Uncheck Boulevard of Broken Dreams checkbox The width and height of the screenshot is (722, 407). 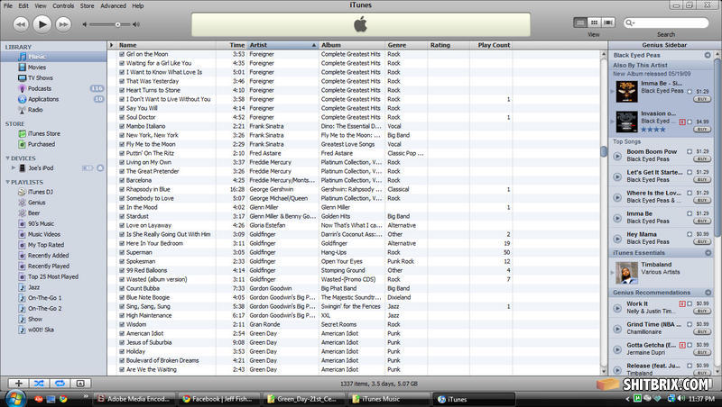pos(122,360)
